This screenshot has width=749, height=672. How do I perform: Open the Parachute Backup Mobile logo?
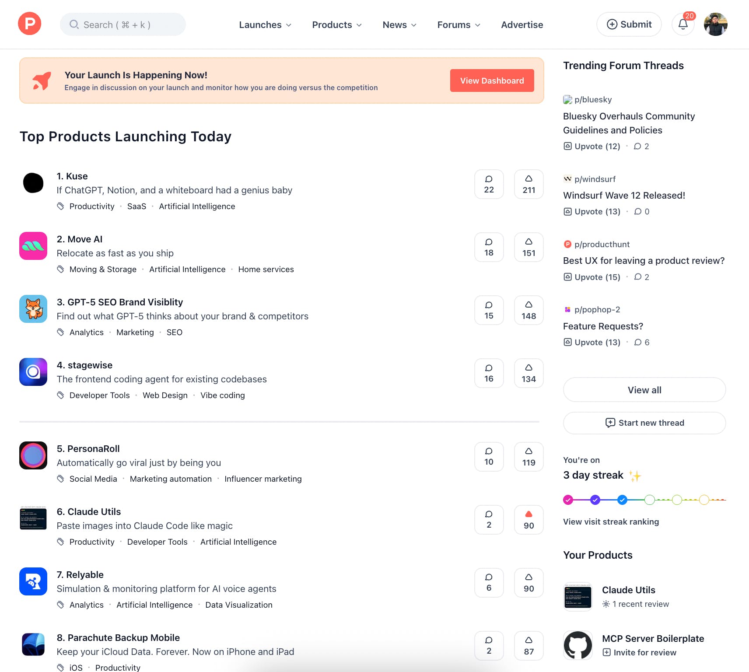coord(33,644)
